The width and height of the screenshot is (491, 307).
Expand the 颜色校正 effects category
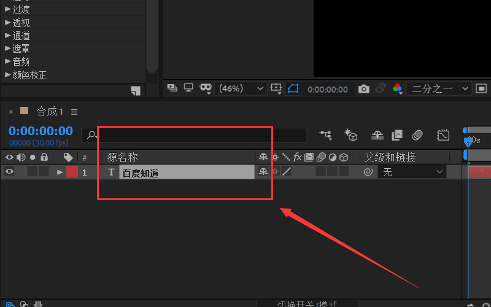point(8,74)
